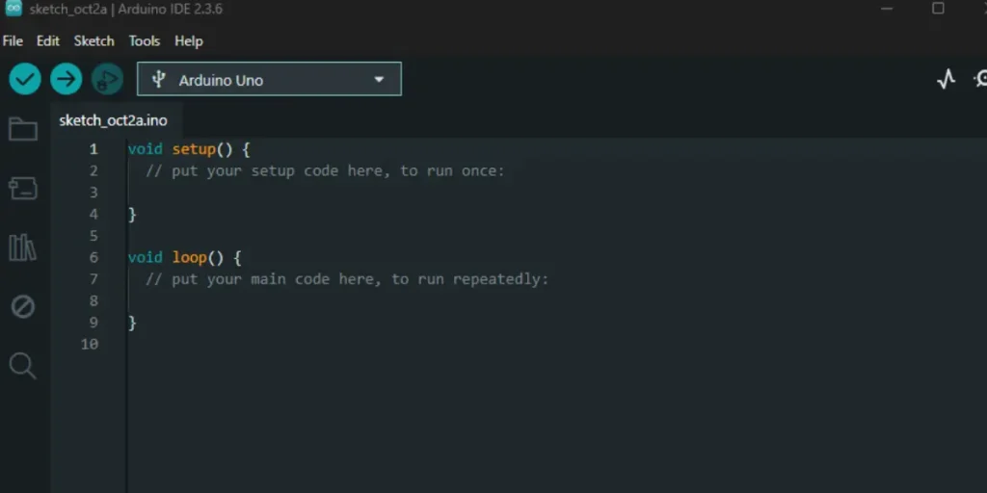
Task: Open the Sketch menu
Action: (93, 40)
